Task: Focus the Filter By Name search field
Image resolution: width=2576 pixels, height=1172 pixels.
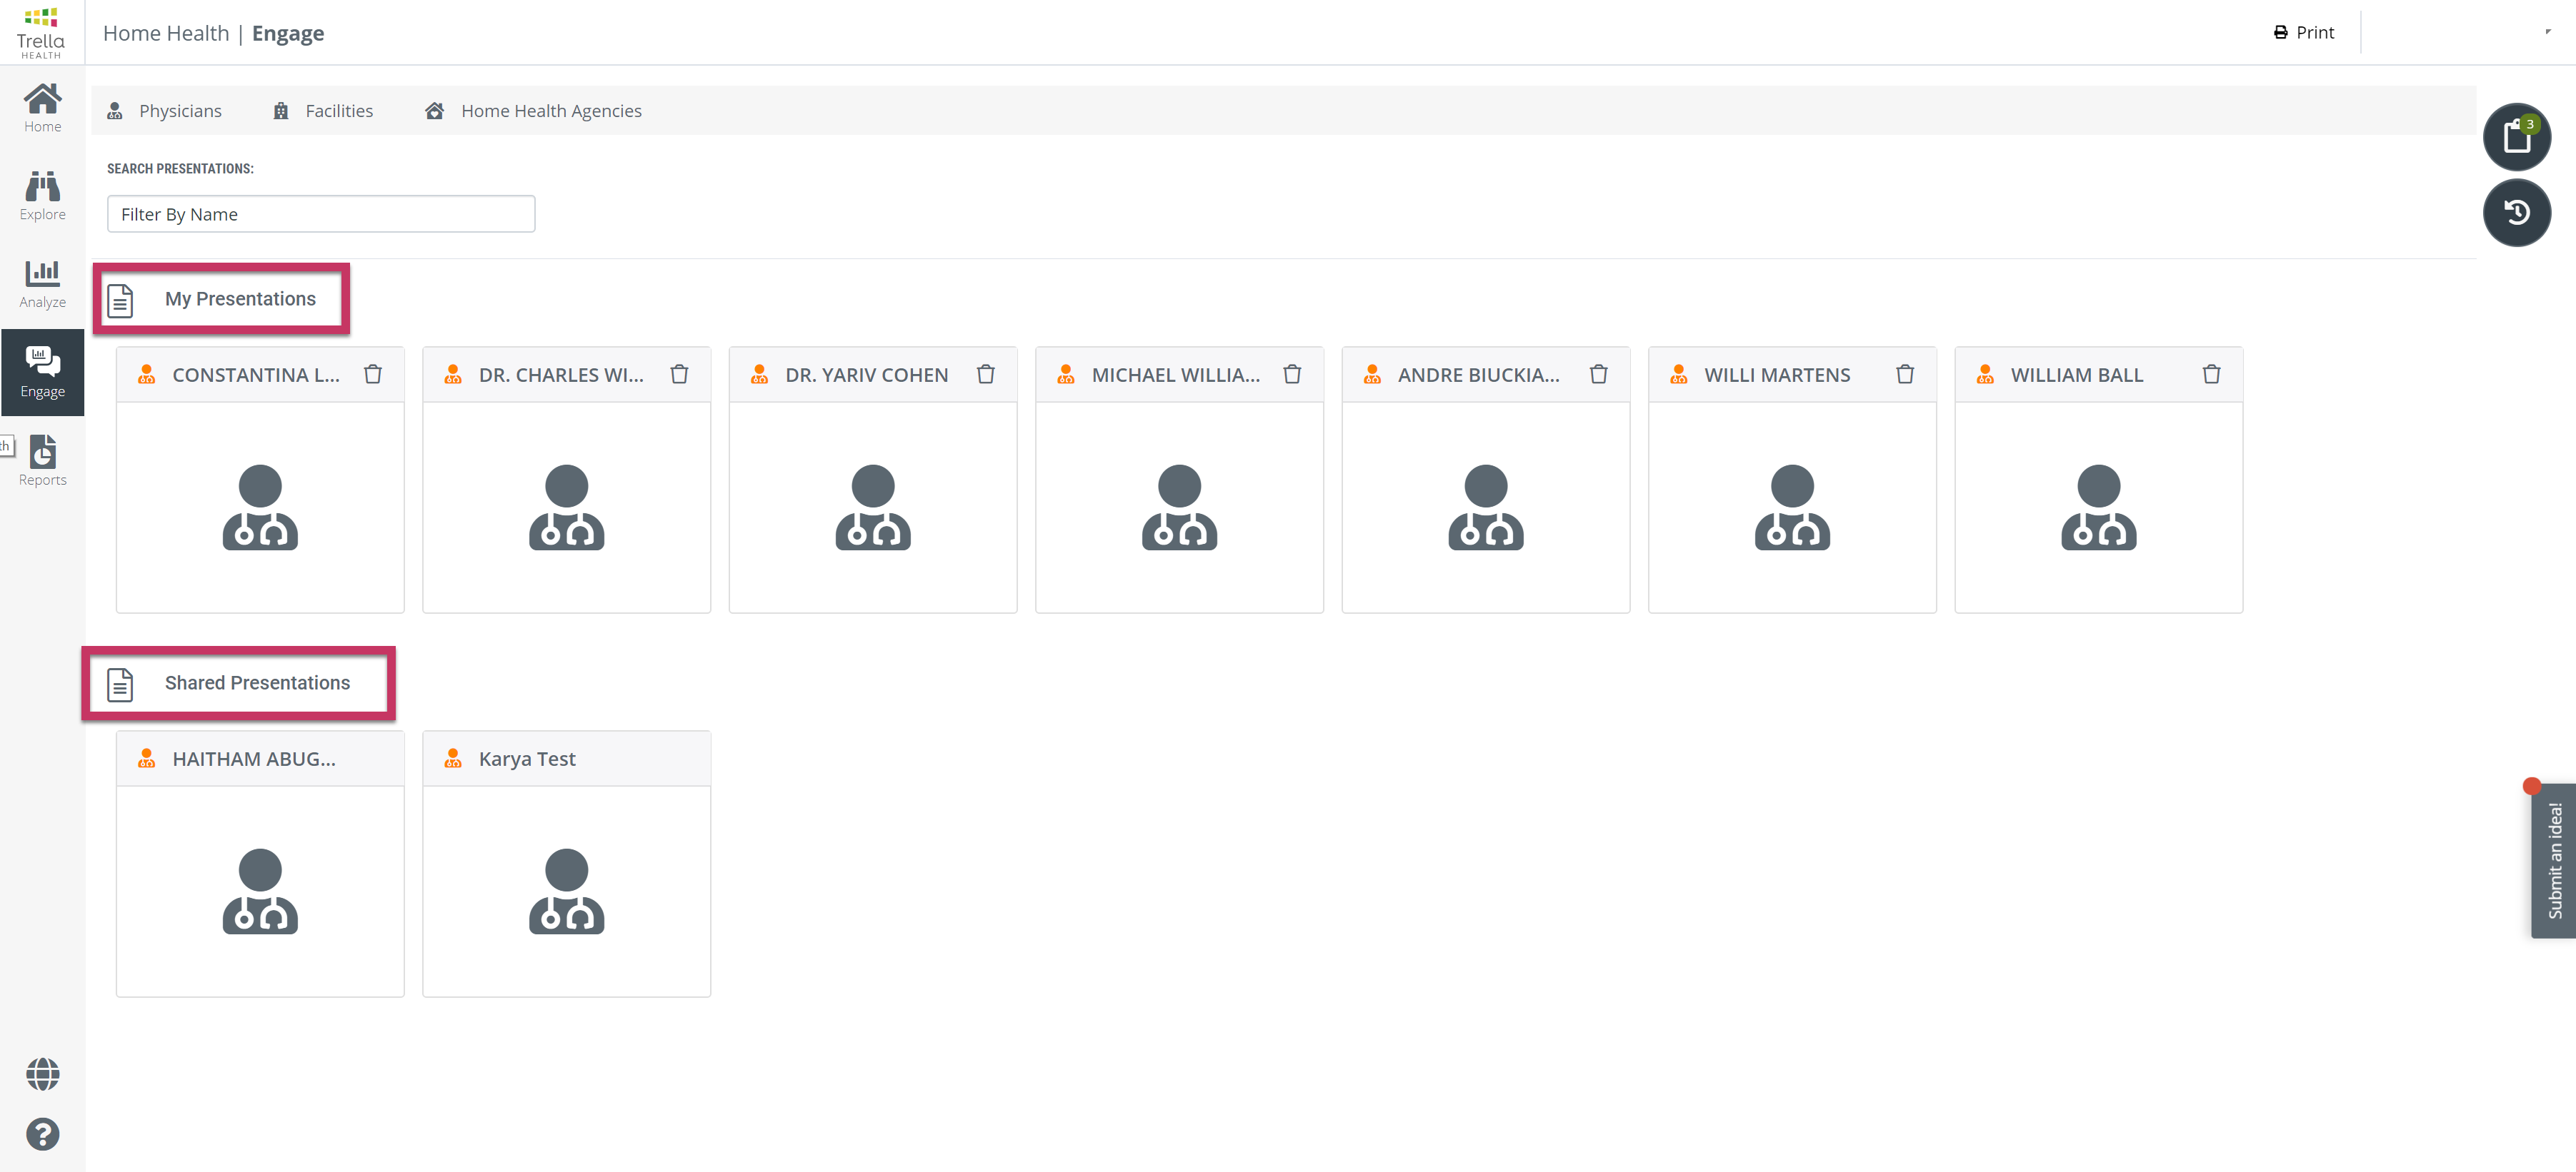Action: click(x=321, y=214)
